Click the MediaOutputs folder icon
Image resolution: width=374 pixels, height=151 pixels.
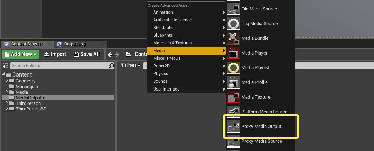[x=12, y=98]
